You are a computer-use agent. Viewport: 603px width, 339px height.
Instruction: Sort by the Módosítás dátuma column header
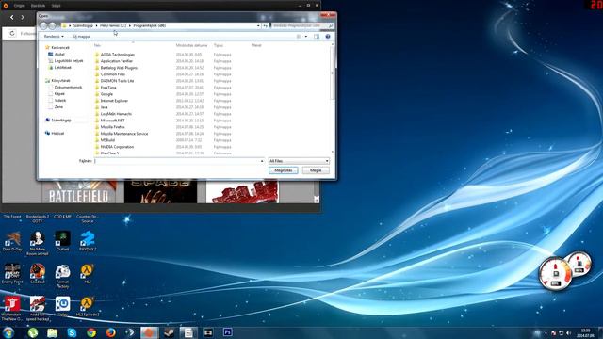coord(191,45)
